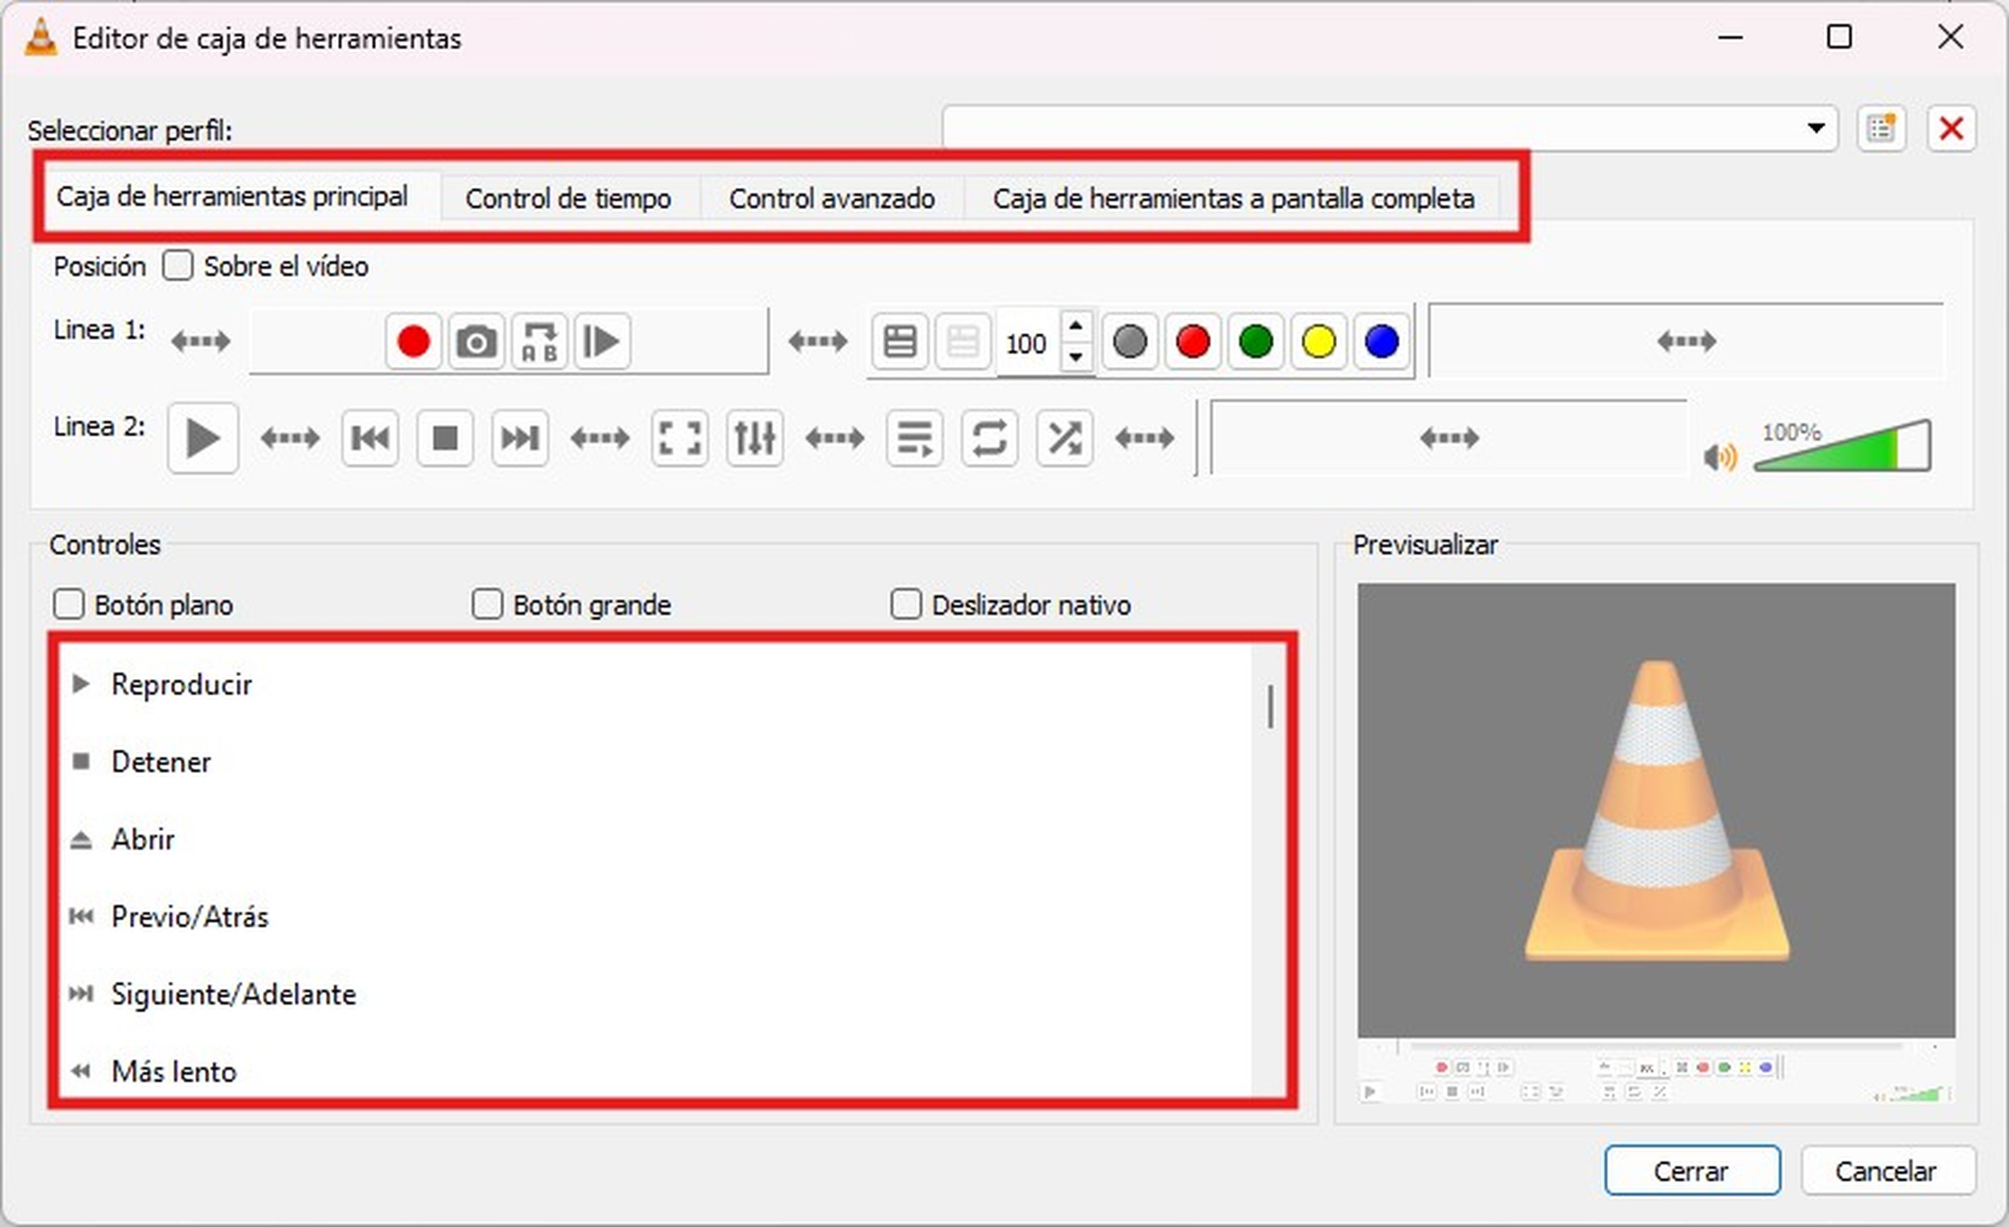The height and width of the screenshot is (1227, 2009).
Task: Click the teletext activation icon
Action: [x=900, y=342]
